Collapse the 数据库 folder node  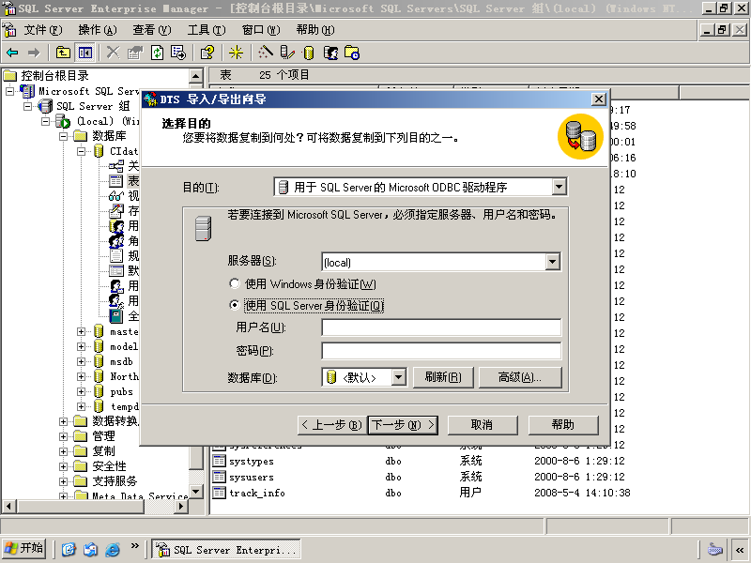[x=63, y=136]
